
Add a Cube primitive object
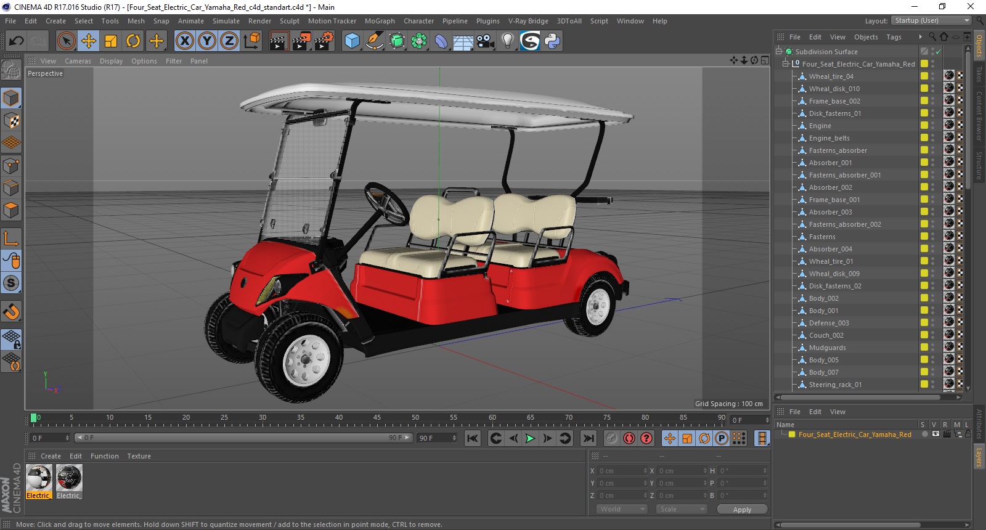[x=352, y=41]
